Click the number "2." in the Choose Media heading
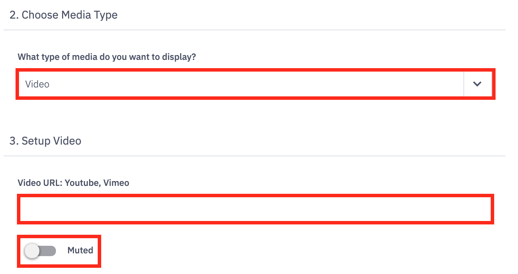The height and width of the screenshot is (274, 518). (14, 15)
